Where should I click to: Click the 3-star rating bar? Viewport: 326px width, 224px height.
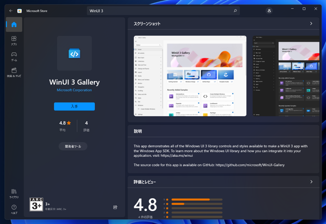[197, 208]
